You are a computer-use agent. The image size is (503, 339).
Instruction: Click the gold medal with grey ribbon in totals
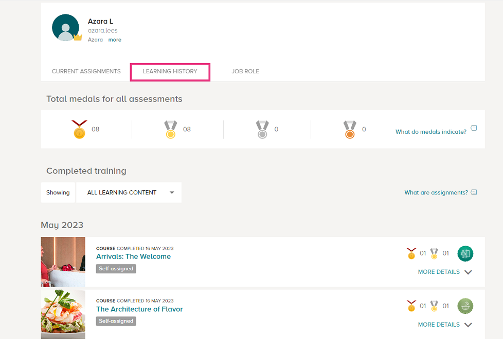171,129
